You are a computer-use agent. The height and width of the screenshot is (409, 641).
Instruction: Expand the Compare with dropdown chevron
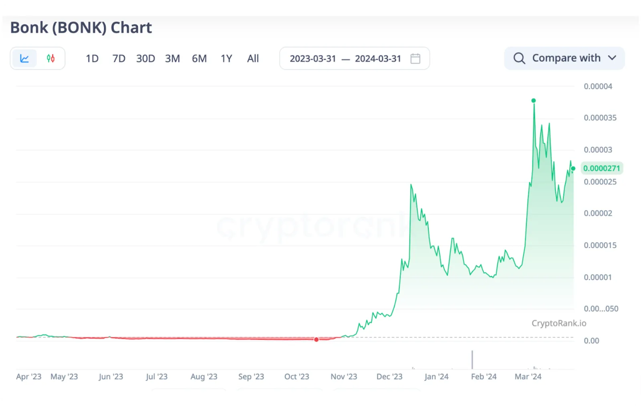(612, 58)
